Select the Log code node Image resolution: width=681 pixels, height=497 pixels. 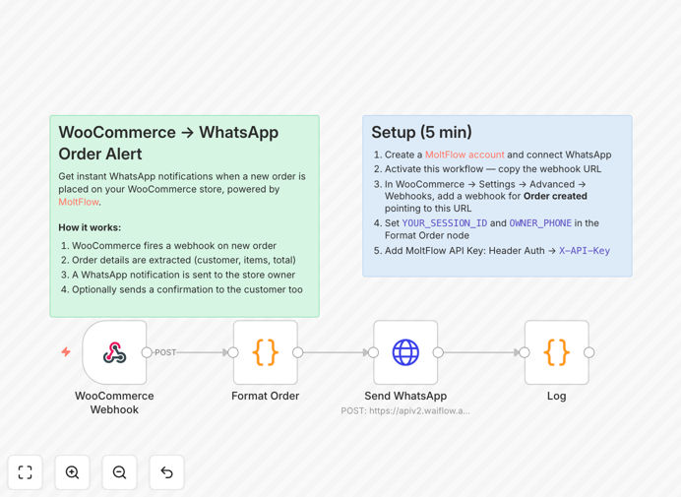[557, 352]
